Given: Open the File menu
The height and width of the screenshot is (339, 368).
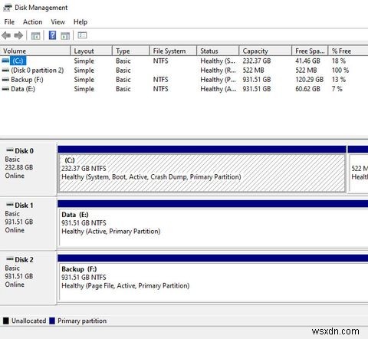Looking at the screenshot, I should [x=9, y=22].
